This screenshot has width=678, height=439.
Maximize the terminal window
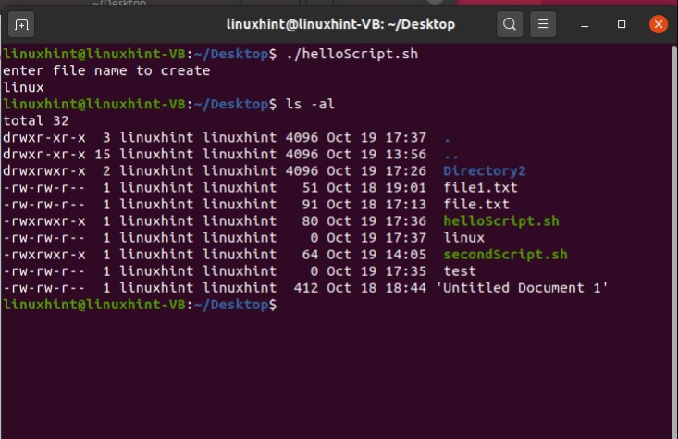[x=623, y=23]
